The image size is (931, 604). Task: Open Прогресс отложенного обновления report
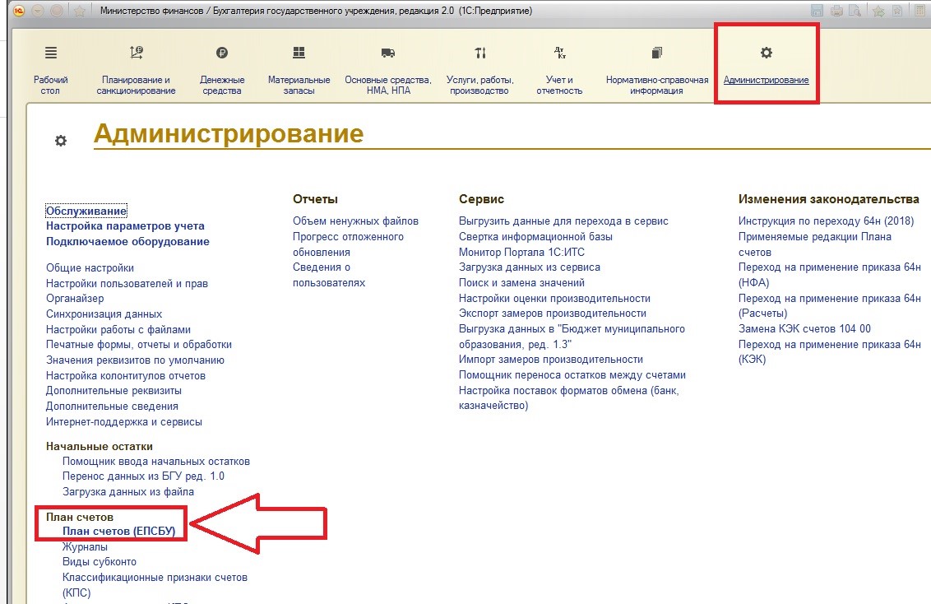(x=348, y=244)
